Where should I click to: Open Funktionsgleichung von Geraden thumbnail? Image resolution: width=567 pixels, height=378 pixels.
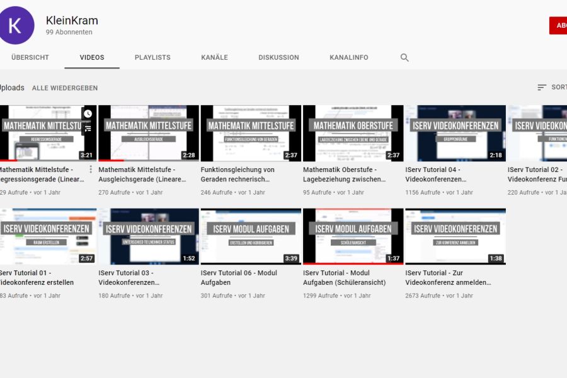(251, 133)
